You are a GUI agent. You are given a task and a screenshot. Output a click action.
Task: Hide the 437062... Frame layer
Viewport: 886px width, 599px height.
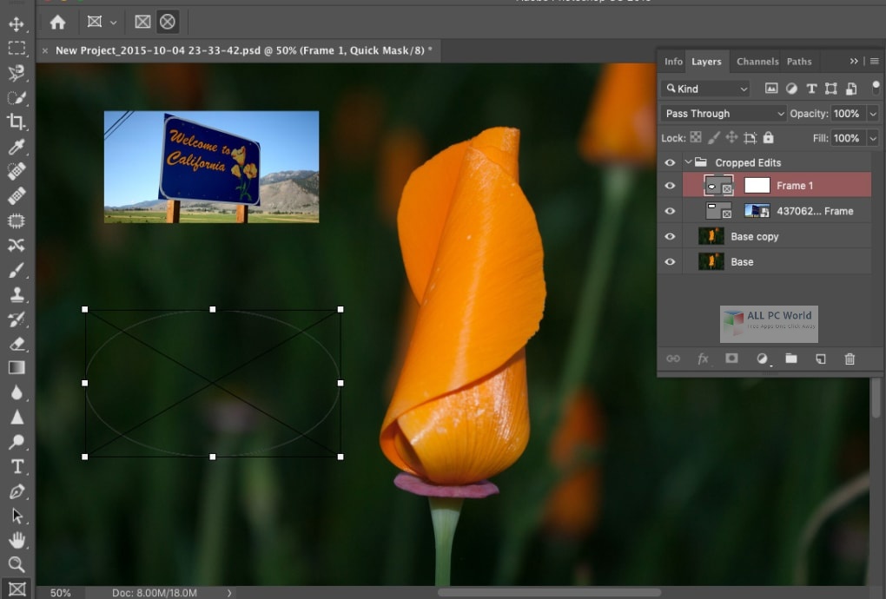pos(670,211)
